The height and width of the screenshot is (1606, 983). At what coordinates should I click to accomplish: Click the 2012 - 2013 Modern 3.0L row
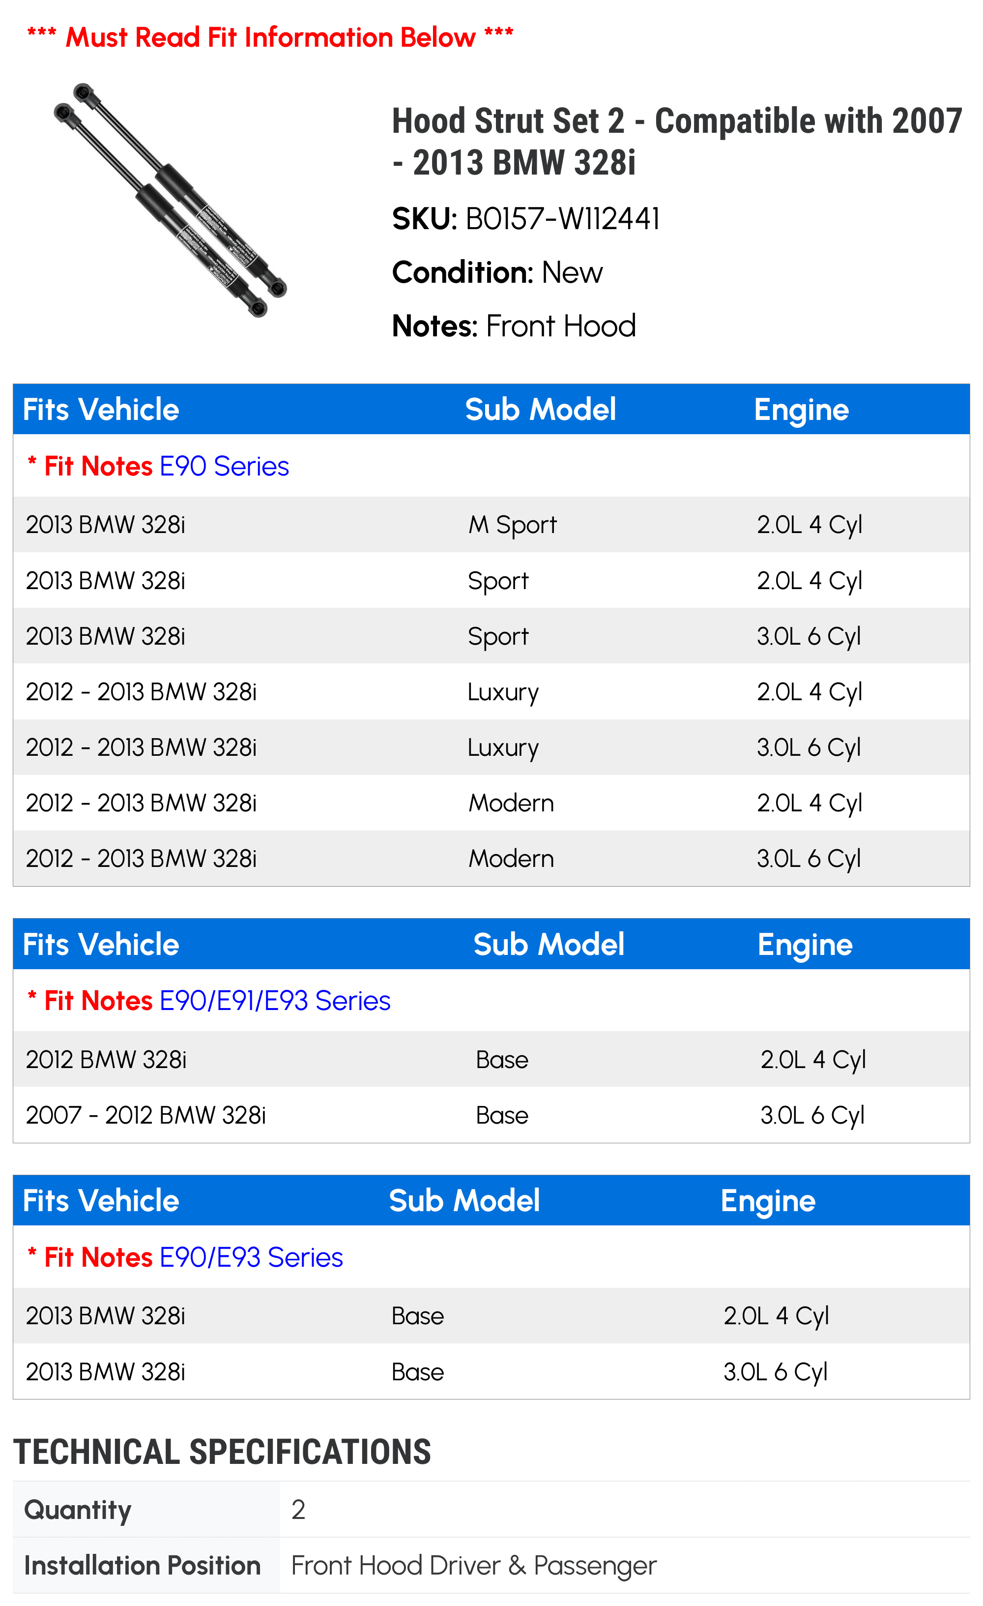point(491,859)
